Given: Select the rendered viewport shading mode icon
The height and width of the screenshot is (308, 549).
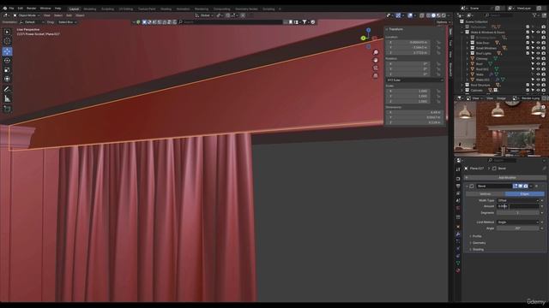Looking at the screenshot, I should tap(443, 15).
